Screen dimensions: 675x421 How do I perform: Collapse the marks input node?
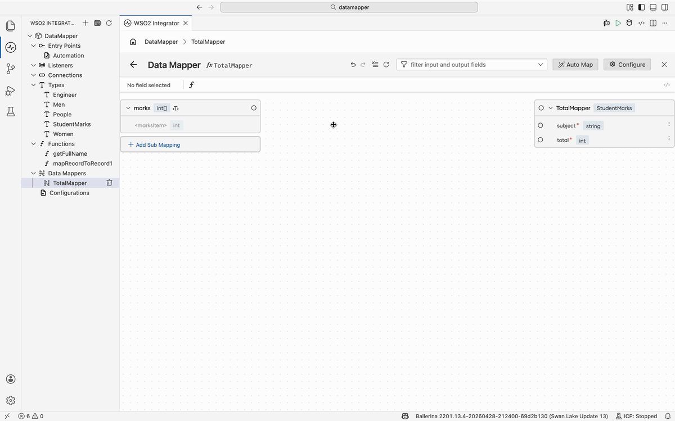click(128, 108)
